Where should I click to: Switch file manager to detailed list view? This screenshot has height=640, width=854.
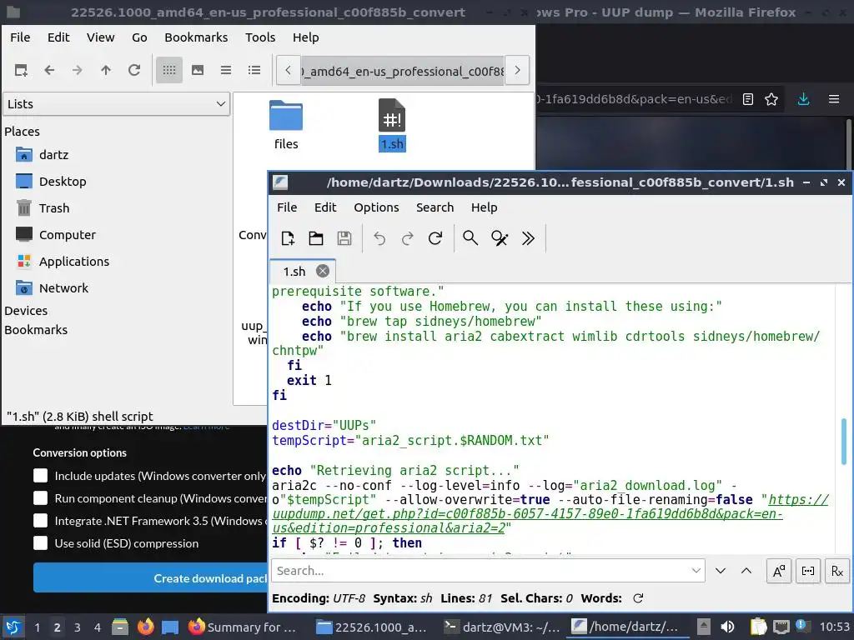254,70
